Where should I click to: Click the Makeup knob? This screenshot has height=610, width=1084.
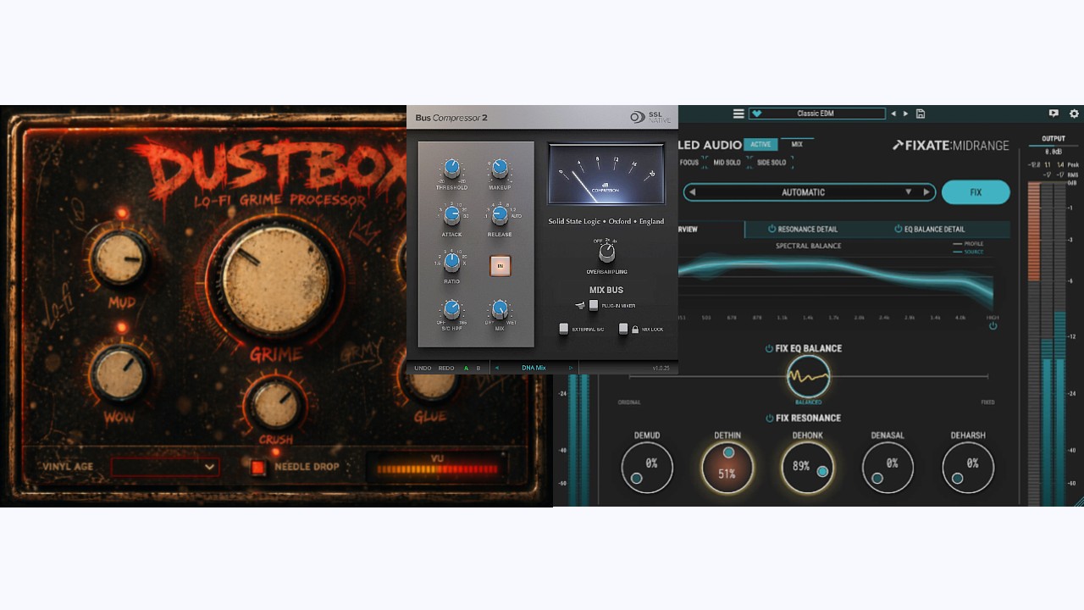coord(500,169)
